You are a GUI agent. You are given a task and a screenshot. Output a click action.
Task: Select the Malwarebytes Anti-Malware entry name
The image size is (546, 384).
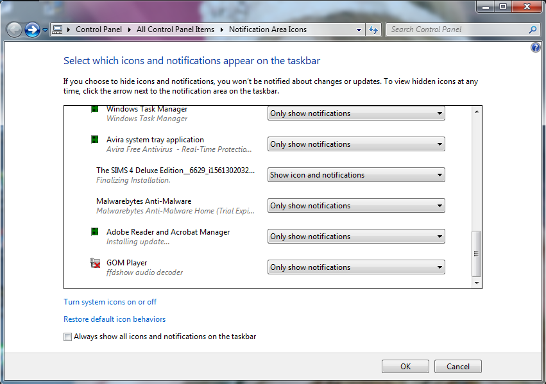[x=144, y=201]
